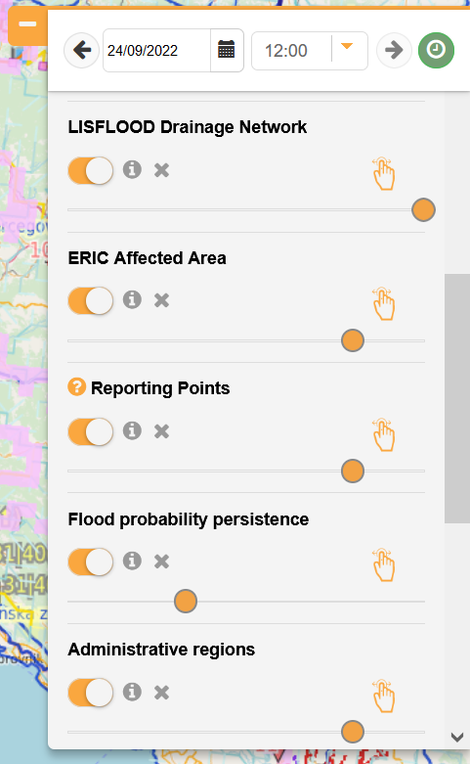Collapse the layer panel with minus button
470x764 pixels.
pyautogui.click(x=27, y=24)
